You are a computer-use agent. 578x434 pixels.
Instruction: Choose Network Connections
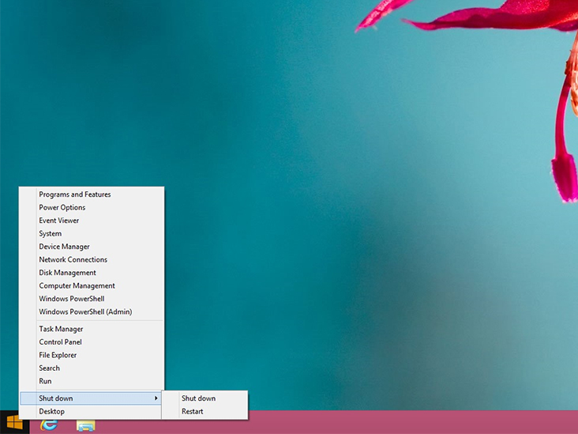(92, 259)
